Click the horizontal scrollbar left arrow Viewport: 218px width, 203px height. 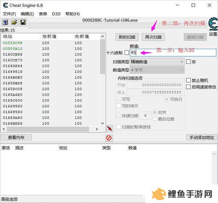click(x=4, y=129)
